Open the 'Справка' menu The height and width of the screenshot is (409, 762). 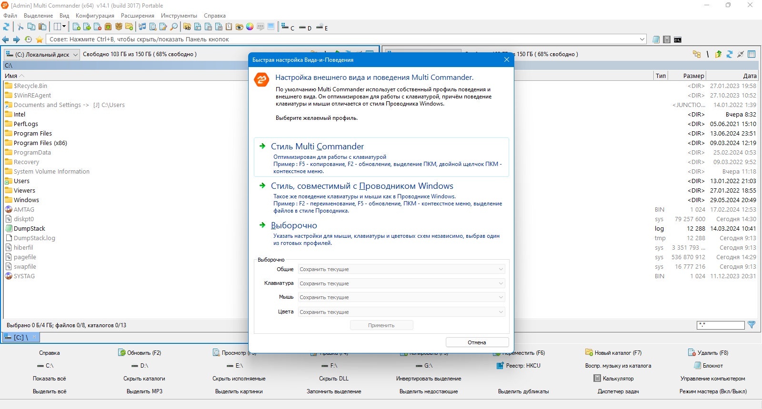click(215, 16)
